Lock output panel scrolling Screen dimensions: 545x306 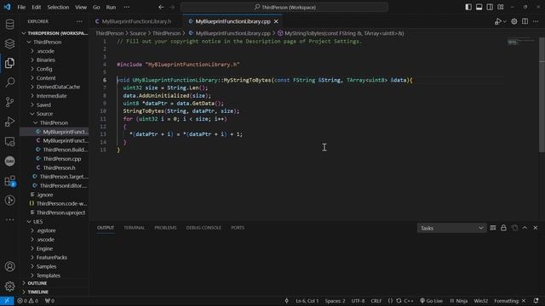503,228
